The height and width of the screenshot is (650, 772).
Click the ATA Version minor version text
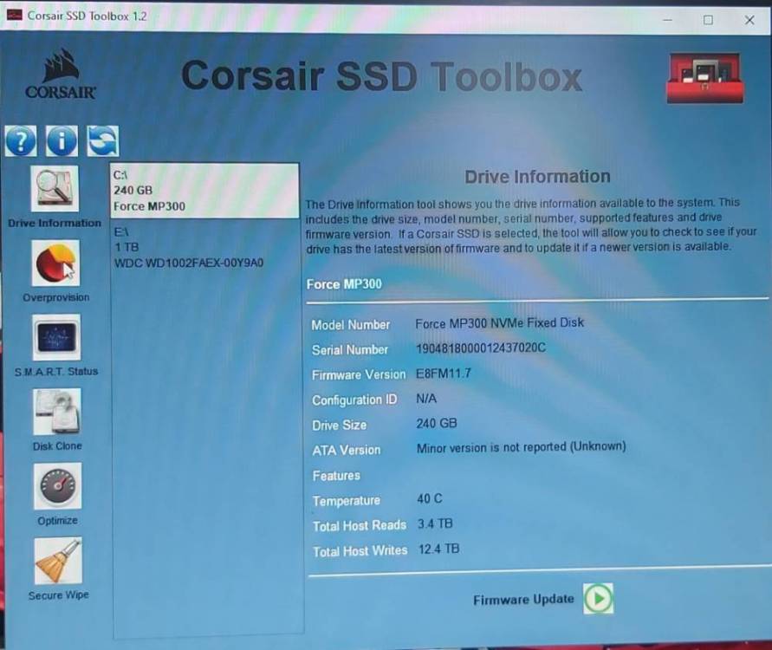pyautogui.click(x=521, y=447)
